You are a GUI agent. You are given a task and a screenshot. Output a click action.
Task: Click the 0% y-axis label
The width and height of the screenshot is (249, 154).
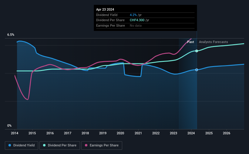(9, 126)
